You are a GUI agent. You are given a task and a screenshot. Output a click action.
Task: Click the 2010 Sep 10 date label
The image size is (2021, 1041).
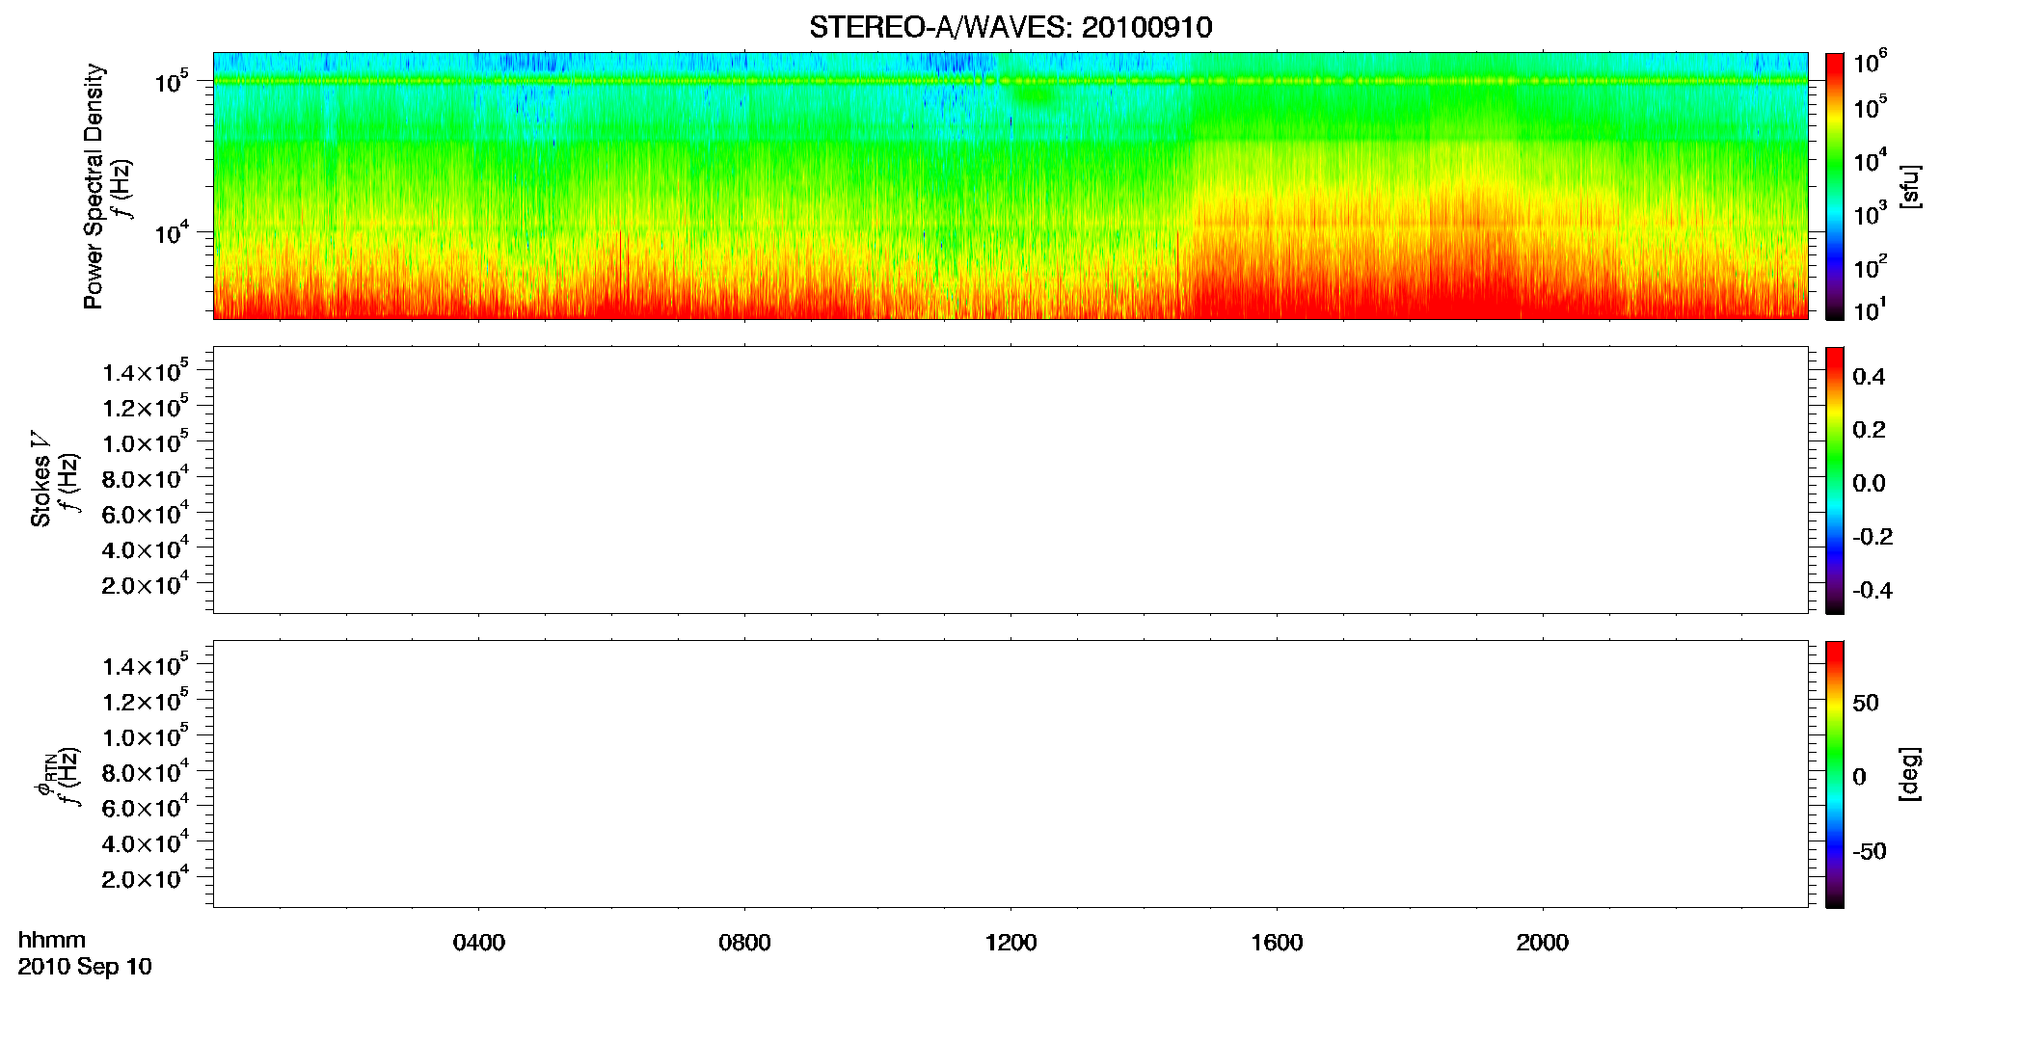click(x=85, y=967)
